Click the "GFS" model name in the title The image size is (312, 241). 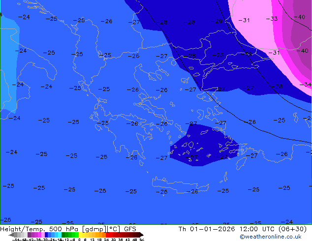pyautogui.click(x=130, y=229)
